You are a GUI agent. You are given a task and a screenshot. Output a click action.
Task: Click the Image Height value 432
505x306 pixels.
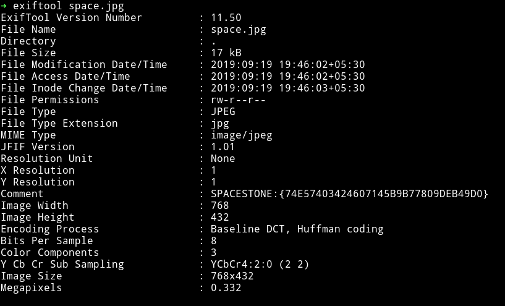pyautogui.click(x=220, y=217)
